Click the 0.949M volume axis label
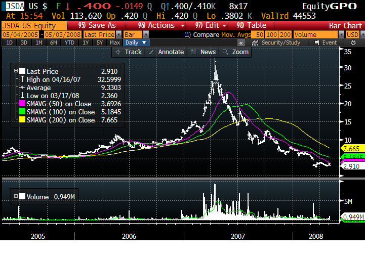The width and height of the screenshot is (365, 259). (x=353, y=217)
